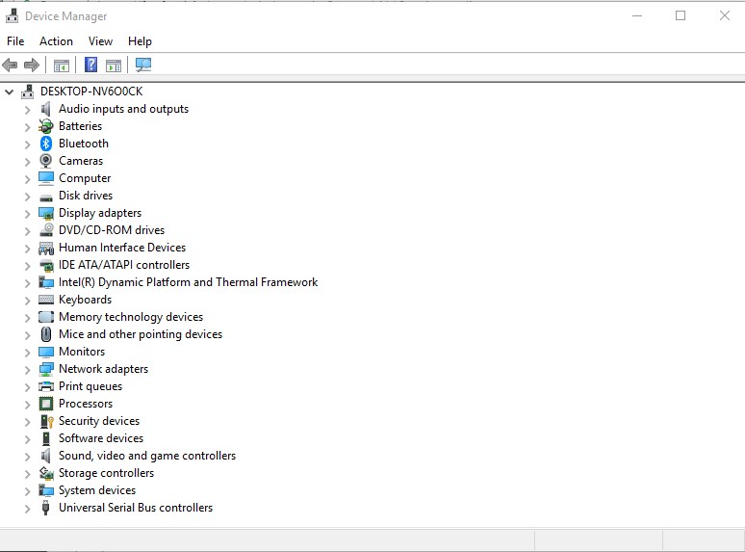Click the Cameras webcam icon
Viewport: 745px width, 552px height.
pos(46,161)
